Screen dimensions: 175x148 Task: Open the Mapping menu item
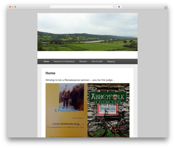point(111,62)
